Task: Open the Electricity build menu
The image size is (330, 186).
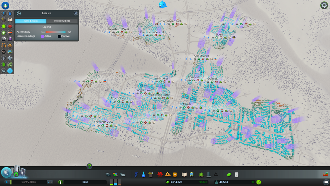Action: pyautogui.click(x=136, y=174)
